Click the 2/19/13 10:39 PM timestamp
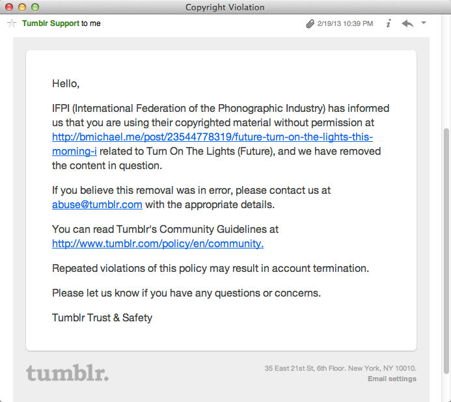 tap(345, 23)
